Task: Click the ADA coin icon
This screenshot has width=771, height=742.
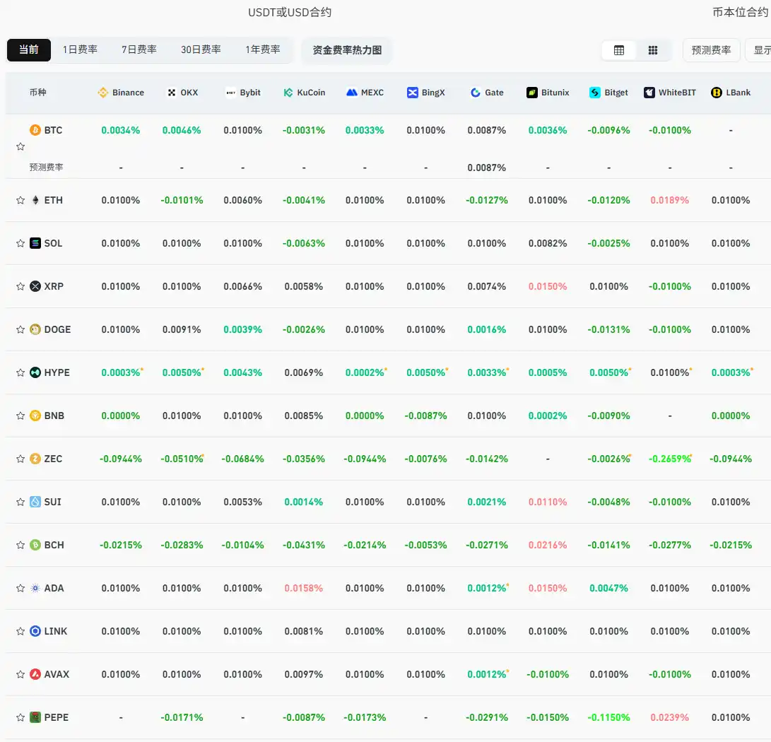Action: pos(35,588)
